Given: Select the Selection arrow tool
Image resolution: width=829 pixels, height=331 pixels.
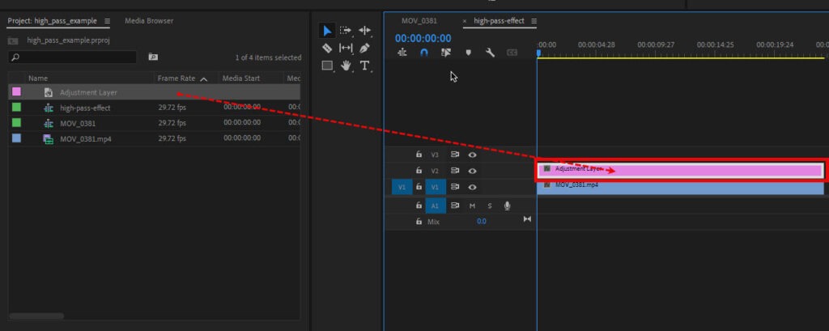Looking at the screenshot, I should (327, 31).
